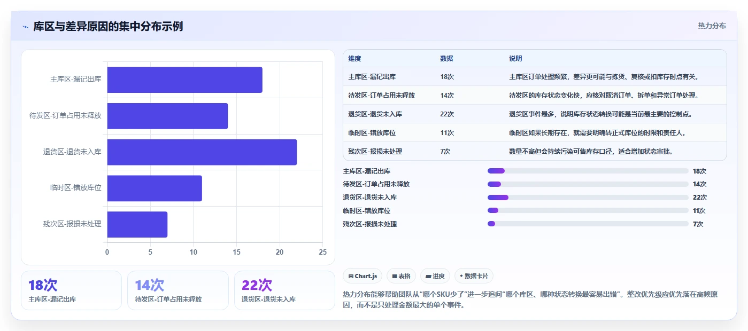The width and height of the screenshot is (748, 331).
Task: Select the 表格 tag chip
Action: click(x=401, y=276)
